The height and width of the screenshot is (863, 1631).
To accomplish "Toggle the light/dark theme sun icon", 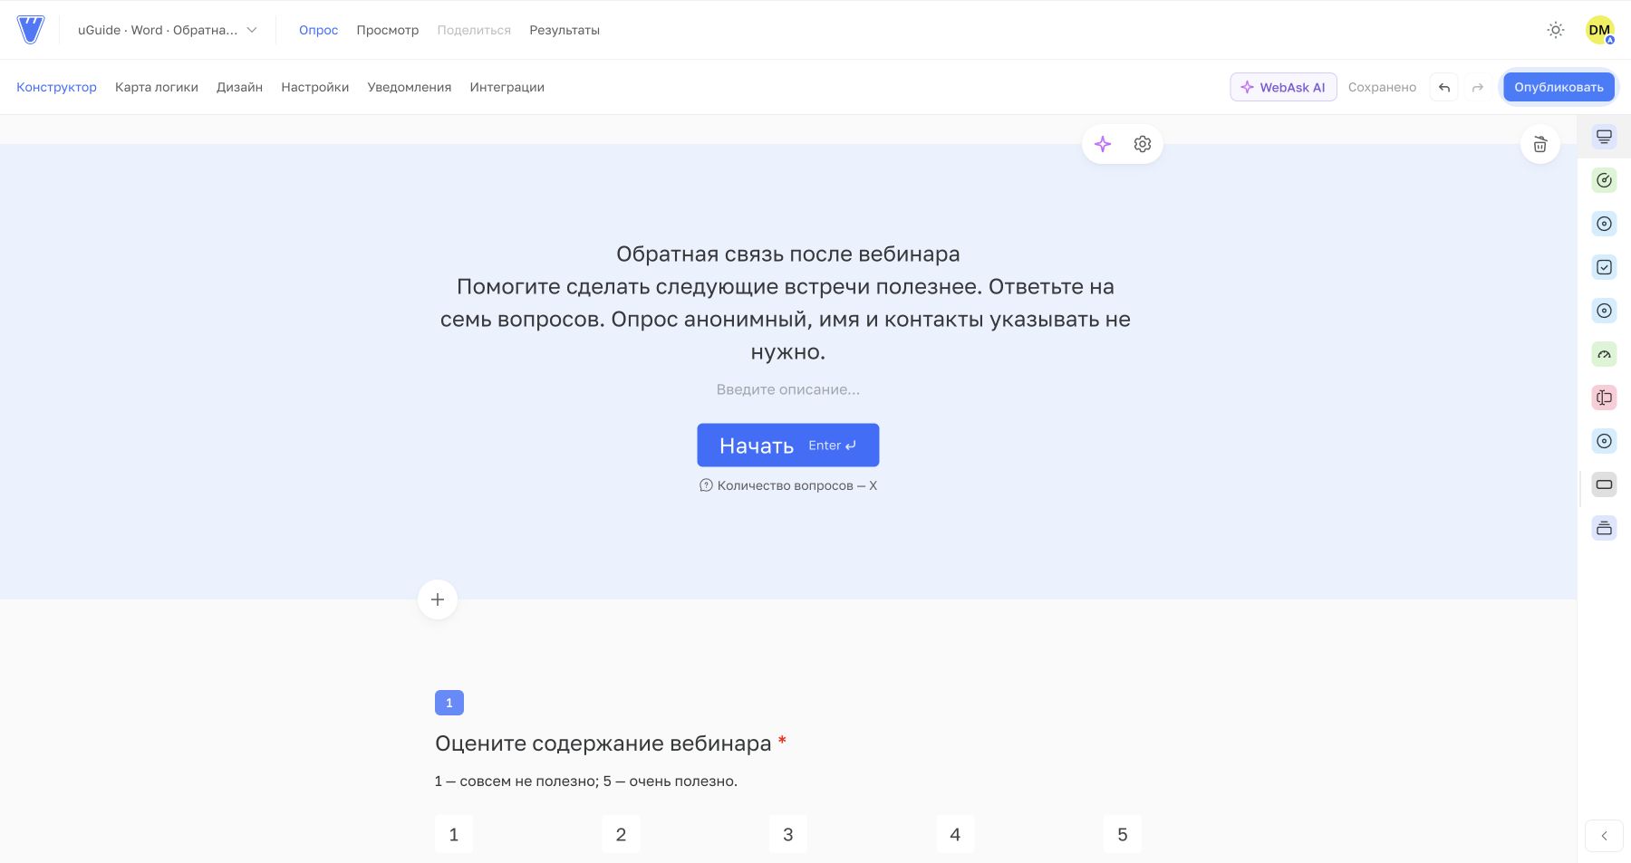I will pyautogui.click(x=1556, y=30).
